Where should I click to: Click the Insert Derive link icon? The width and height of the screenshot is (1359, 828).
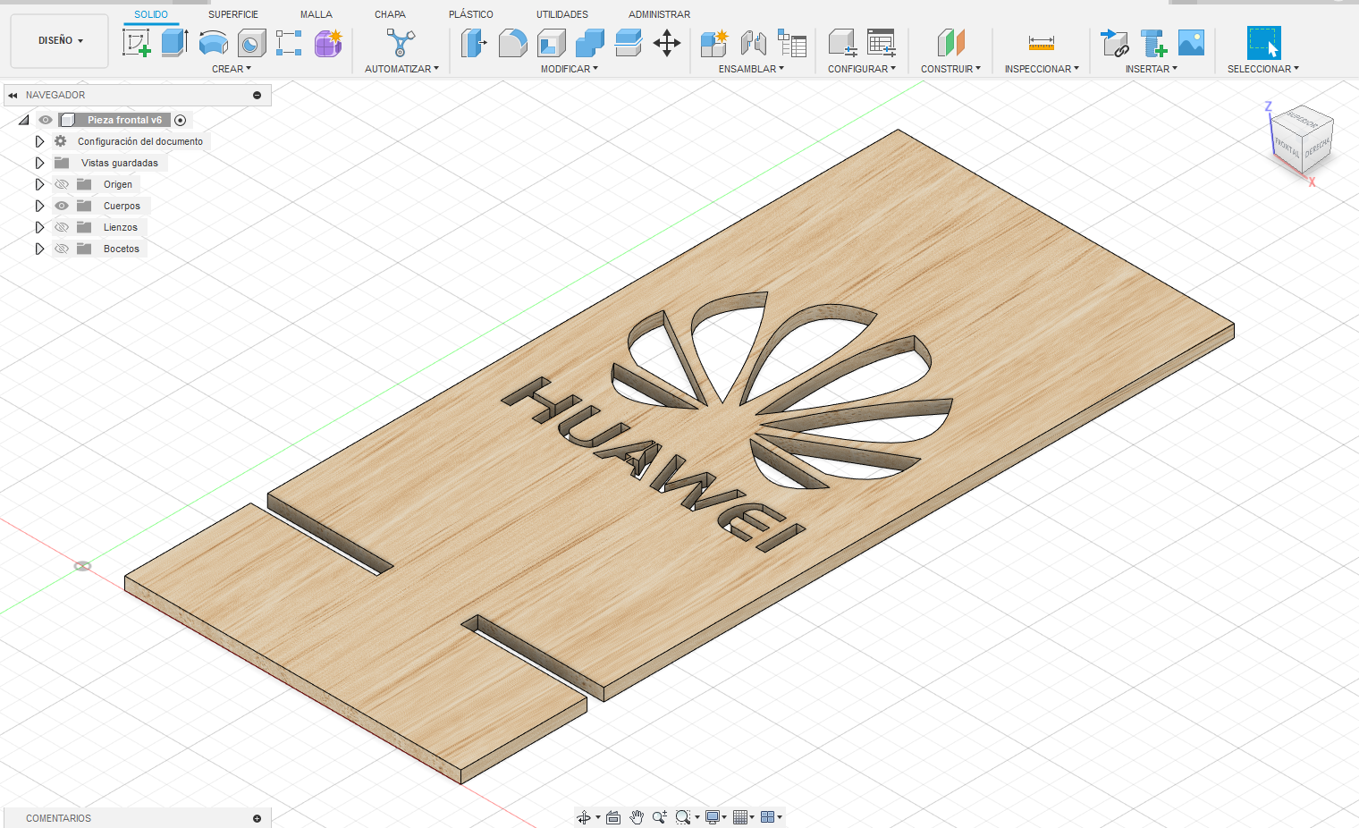coord(1114,43)
